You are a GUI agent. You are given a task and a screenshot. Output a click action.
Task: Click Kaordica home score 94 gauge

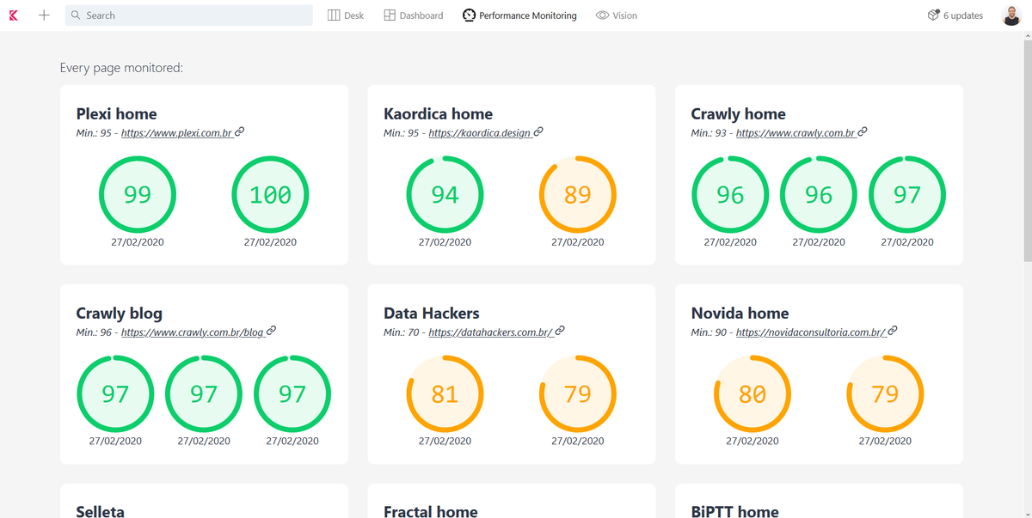point(445,195)
